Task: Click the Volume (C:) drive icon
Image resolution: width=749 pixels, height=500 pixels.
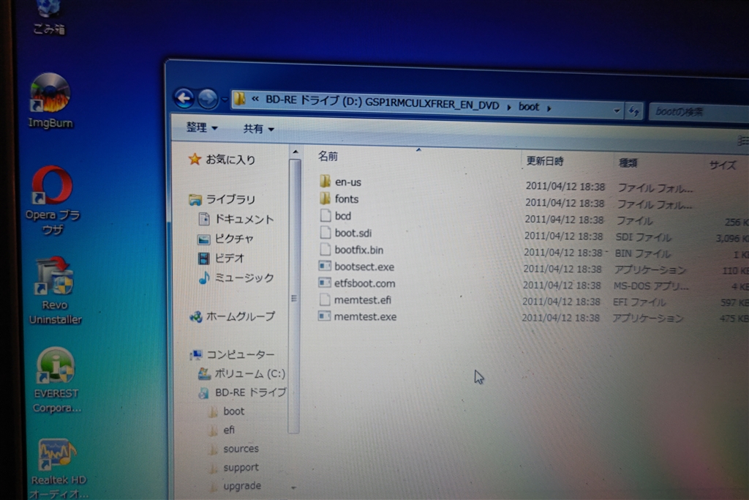Action: 205,373
